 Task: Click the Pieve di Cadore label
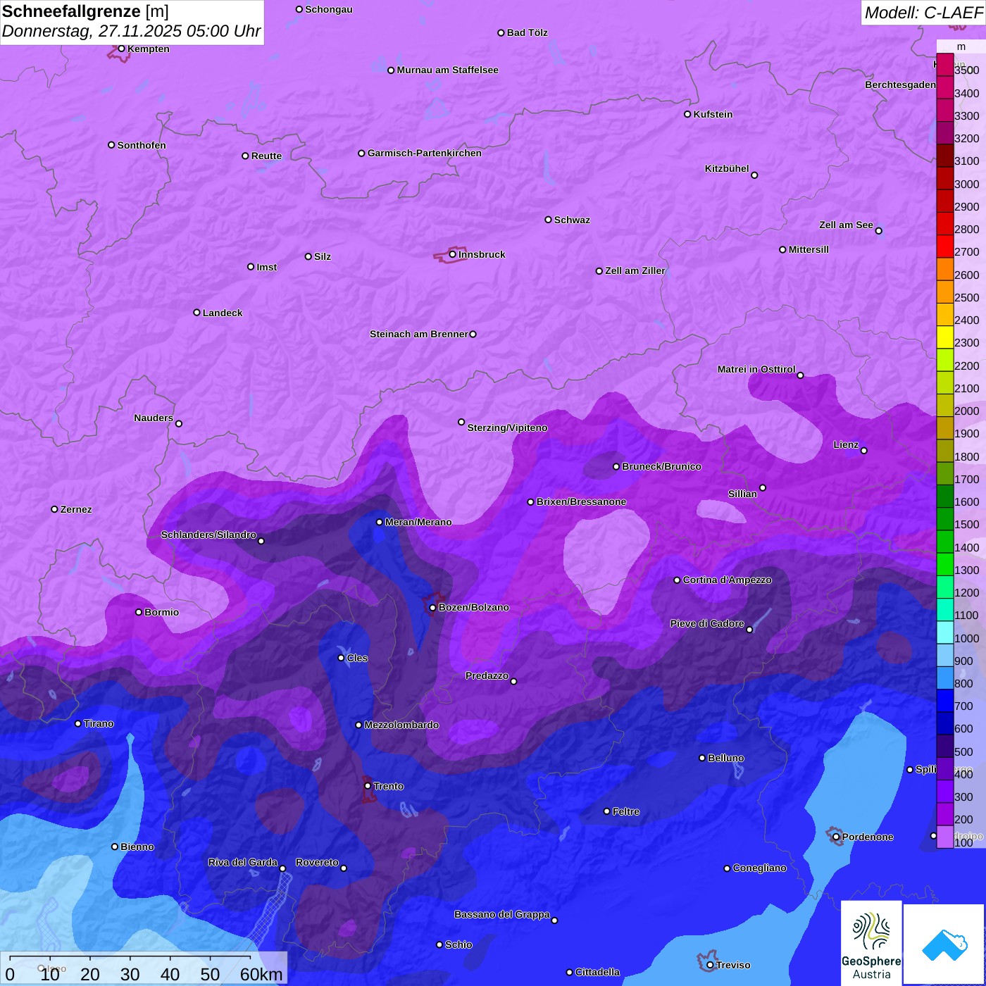(707, 623)
